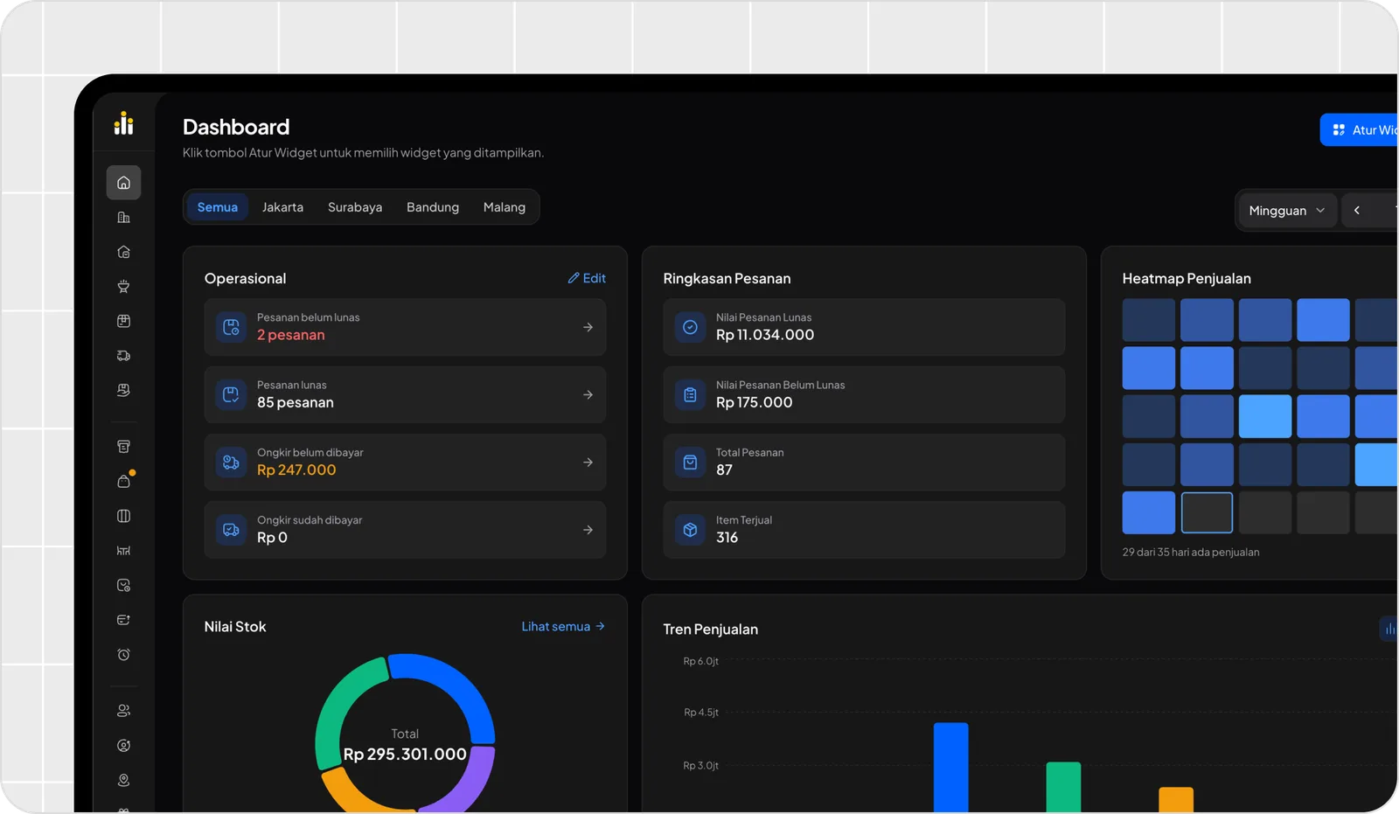Click the "85 pesanan" value

click(296, 403)
